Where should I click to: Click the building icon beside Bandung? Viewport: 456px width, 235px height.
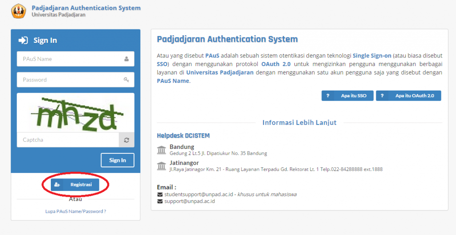[161, 150]
